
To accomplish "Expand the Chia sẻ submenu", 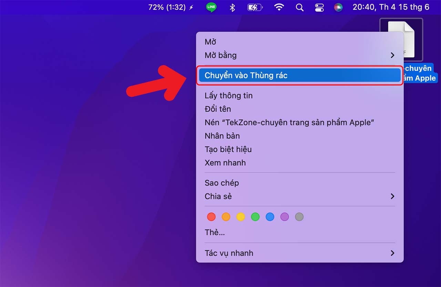I will tap(300, 196).
